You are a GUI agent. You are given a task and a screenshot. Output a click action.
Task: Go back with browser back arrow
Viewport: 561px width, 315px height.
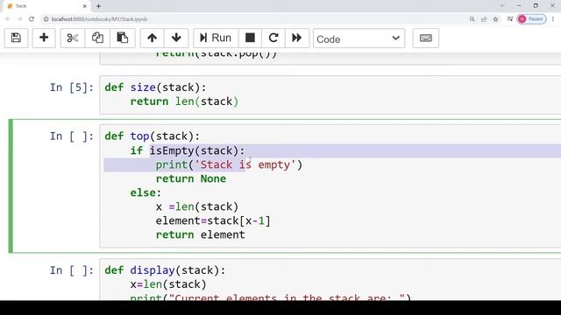(8, 19)
